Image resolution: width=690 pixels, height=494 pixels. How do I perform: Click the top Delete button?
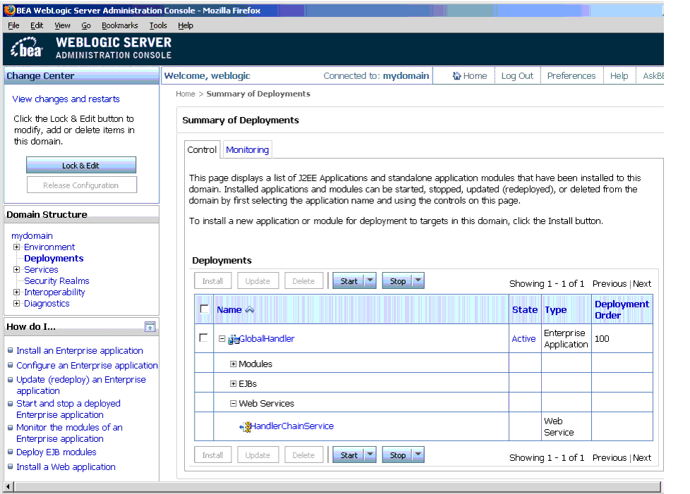pyautogui.click(x=303, y=281)
